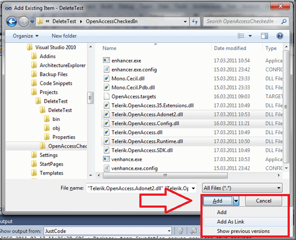The height and width of the screenshot is (240, 296).
Task: Select the StartPages folder
Action: [x=52, y=164]
